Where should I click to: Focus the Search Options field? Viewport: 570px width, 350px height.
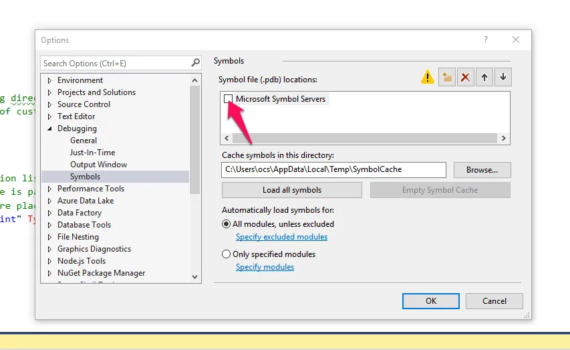coord(121,63)
